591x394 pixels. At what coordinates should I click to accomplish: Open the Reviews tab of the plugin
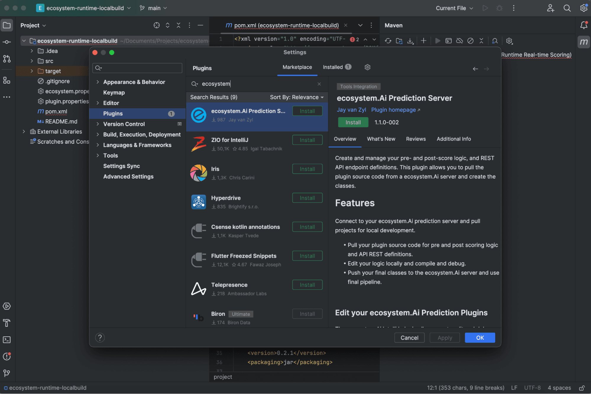point(415,139)
